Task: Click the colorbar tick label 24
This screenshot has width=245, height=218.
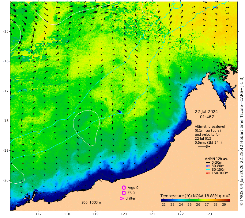Action: tap(181, 204)
